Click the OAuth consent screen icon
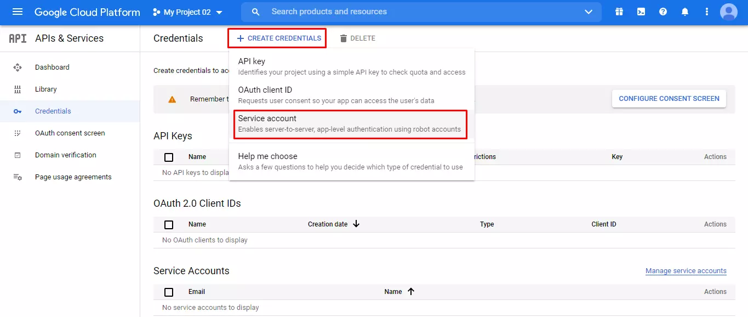Viewport: 748px width, 317px height. click(x=18, y=133)
